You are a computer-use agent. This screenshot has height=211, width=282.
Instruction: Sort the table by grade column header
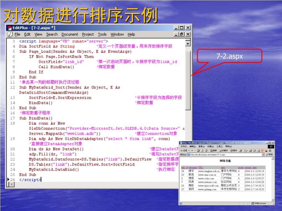(x=241, y=168)
